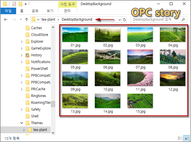Viewport: 191px width, 142px height.
Task: Collapse the Themes folder node
Action: click(22, 123)
